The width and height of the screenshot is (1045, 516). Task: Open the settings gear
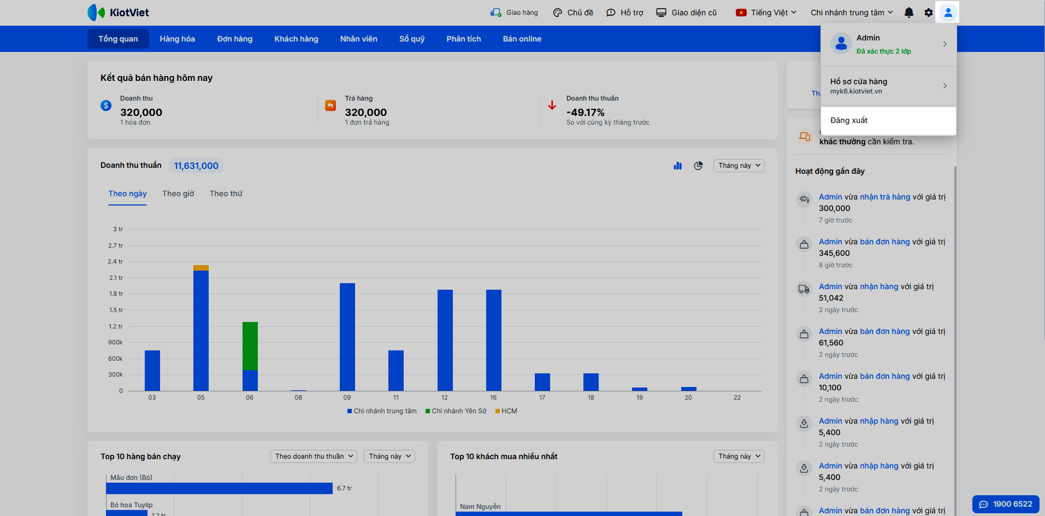coord(929,13)
